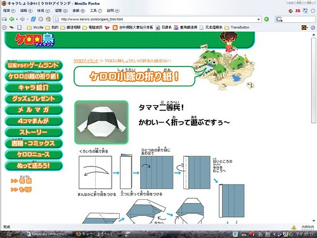Open the 檔案(F) menu
Image resolution: width=317 pixels, height=238 pixels.
9,11
